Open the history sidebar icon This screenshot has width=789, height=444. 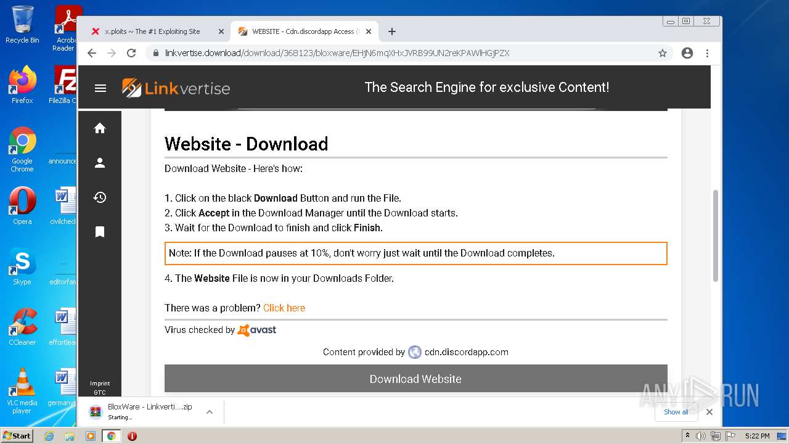click(x=99, y=197)
